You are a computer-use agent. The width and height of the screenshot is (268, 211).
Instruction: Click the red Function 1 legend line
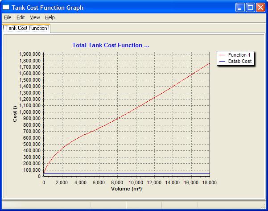point(222,55)
